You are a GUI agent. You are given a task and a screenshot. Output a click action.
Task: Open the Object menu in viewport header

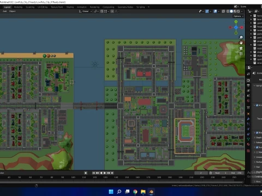click(x=12, y=11)
